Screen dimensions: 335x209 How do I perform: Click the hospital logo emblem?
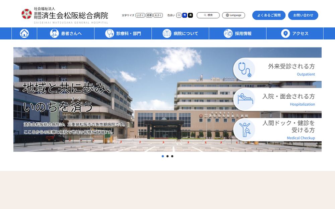pyautogui.click(x=27, y=14)
